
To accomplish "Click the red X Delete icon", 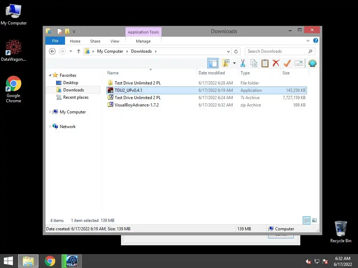I will (x=276, y=63).
